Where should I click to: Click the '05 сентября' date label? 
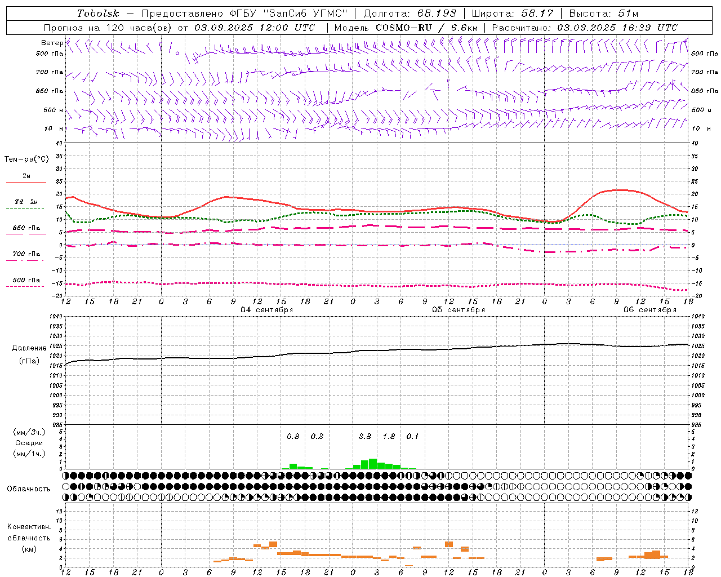459,310
